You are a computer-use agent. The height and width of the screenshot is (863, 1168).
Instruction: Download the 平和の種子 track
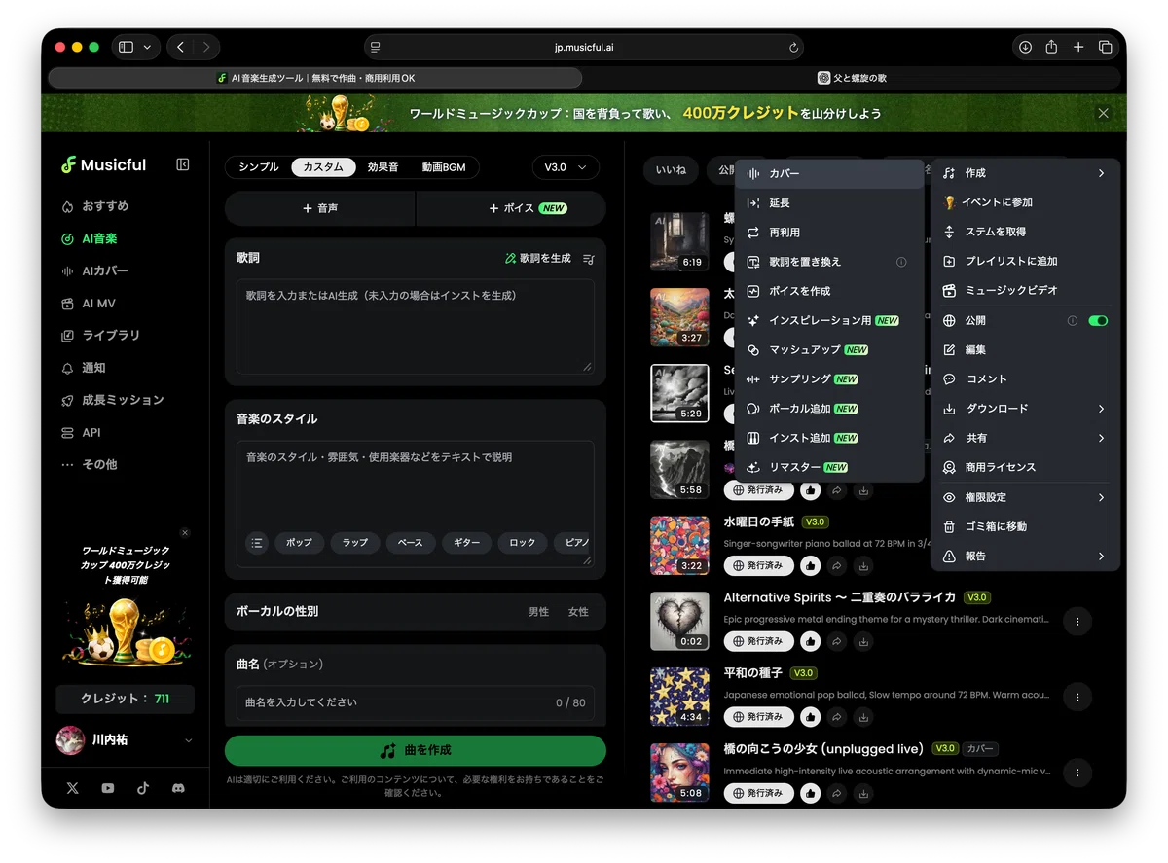(x=864, y=717)
